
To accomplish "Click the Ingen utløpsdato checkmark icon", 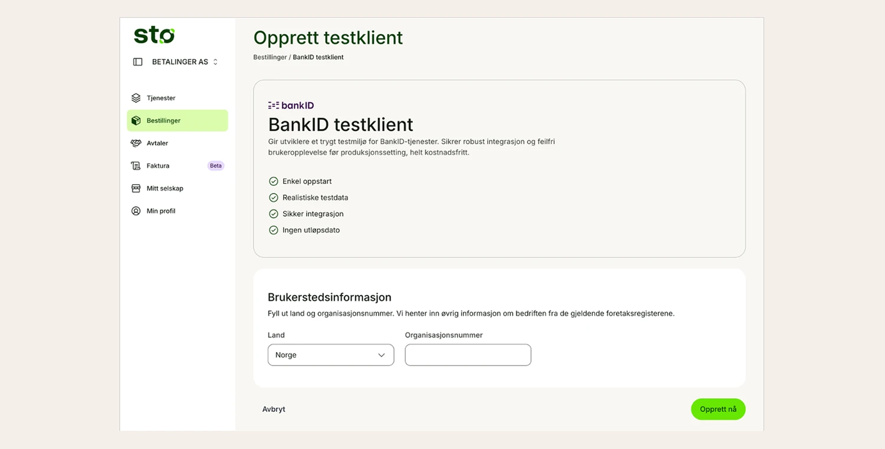I will coord(273,230).
